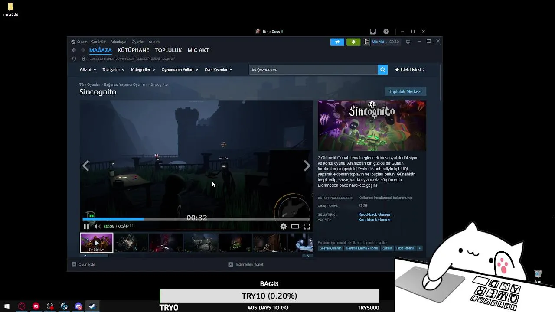Select the Gizlilik tag
The image size is (555, 312).
(387, 248)
